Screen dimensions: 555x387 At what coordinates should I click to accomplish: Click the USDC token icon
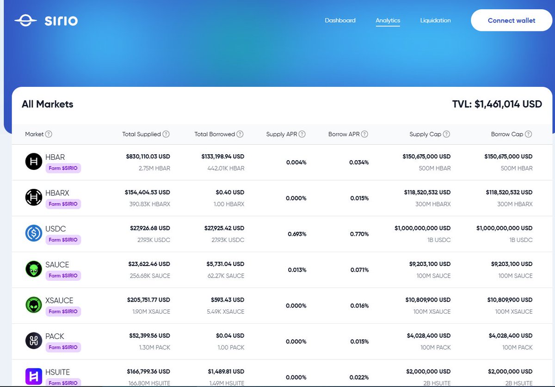(x=34, y=233)
